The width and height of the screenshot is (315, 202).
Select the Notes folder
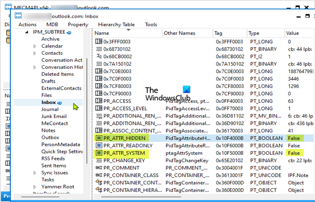(49, 130)
